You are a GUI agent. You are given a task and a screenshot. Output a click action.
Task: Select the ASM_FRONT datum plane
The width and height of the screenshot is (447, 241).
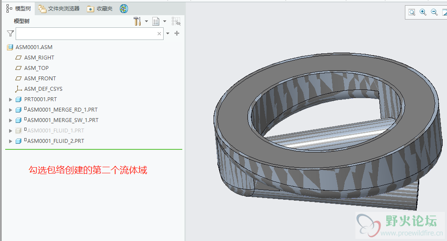click(40, 79)
